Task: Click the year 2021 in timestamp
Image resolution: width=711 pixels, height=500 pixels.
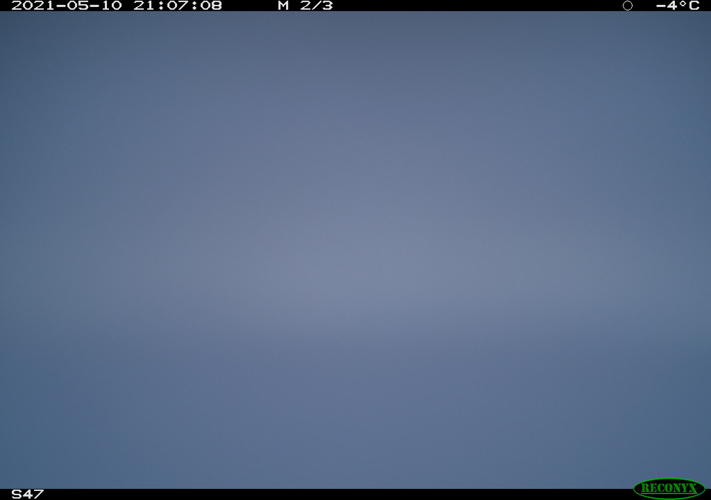Action: (x=33, y=6)
